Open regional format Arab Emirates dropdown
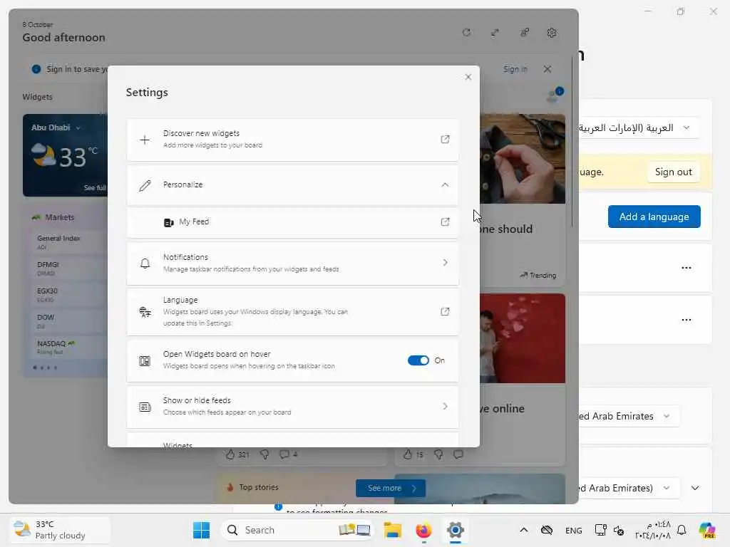Viewport: 730px width, 547px height. (x=629, y=488)
